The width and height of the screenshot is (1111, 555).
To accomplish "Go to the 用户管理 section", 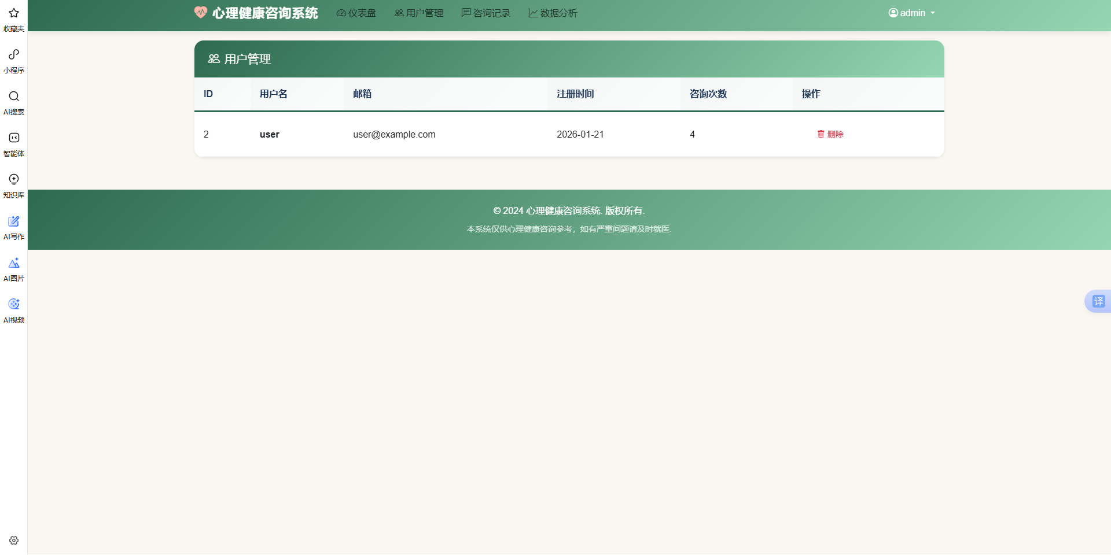I will pyautogui.click(x=418, y=13).
